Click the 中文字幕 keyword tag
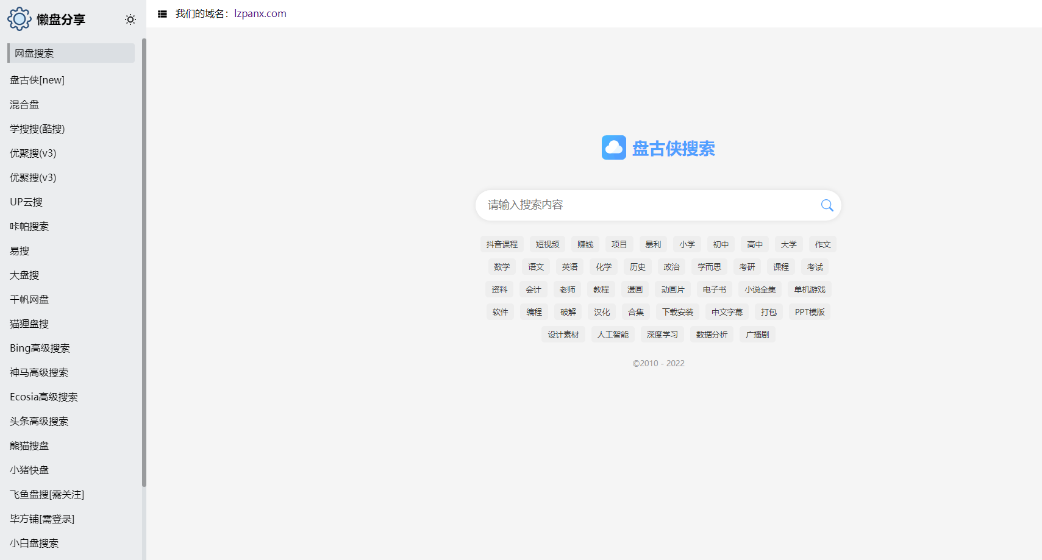 coord(727,312)
